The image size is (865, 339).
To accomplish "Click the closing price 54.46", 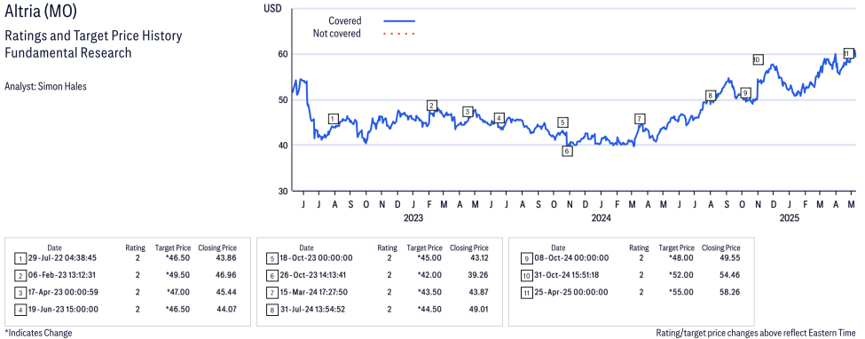I will (730, 275).
